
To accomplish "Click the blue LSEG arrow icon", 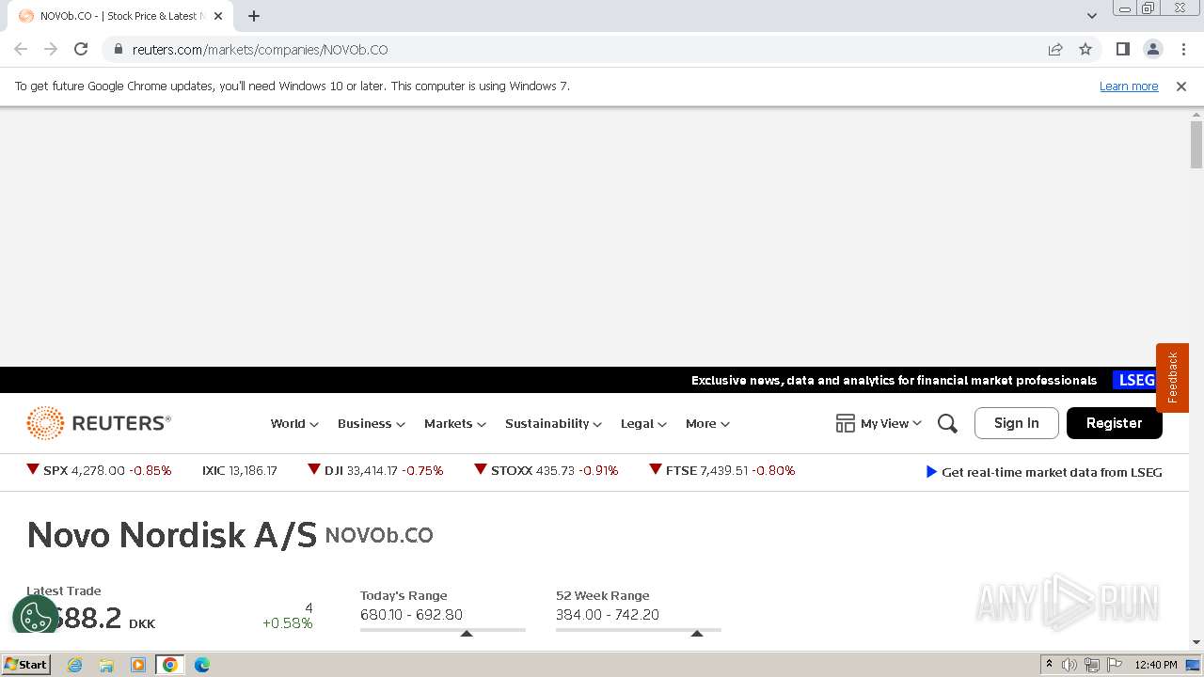I will (x=931, y=472).
